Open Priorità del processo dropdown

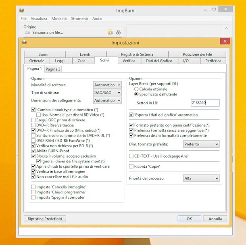(201, 178)
